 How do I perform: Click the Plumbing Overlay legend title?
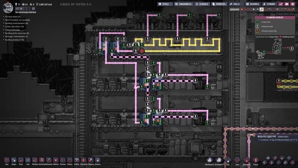pos(275,17)
